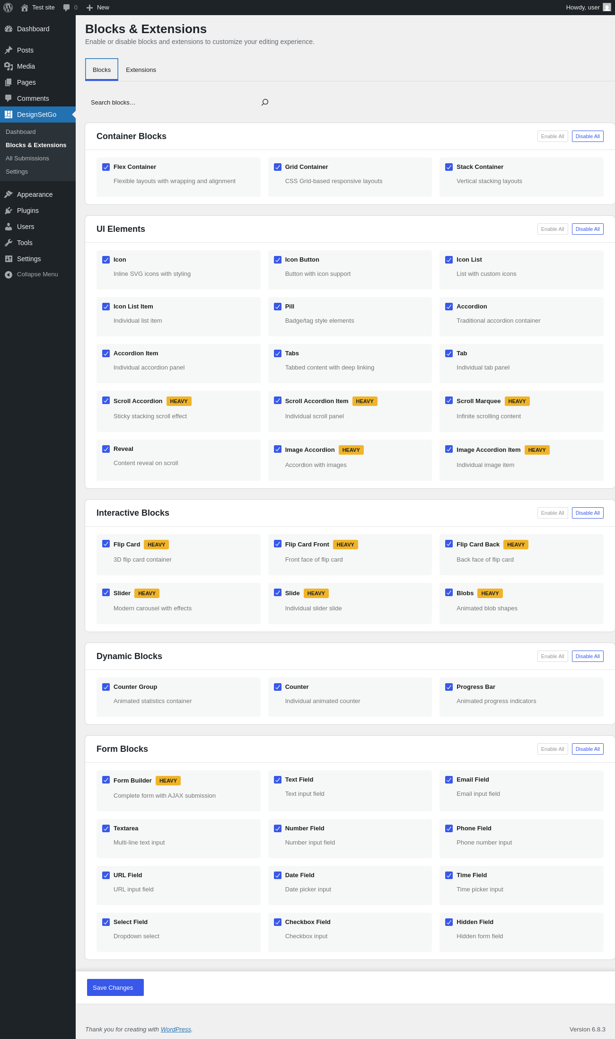Click the WordPress logo icon
The width and height of the screenshot is (615, 1039).
[x=8, y=8]
